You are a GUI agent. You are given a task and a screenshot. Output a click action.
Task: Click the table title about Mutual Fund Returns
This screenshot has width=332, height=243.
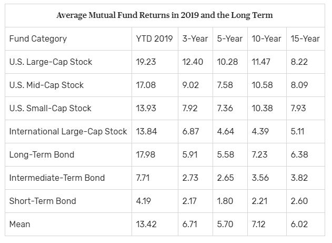pyautogui.click(x=164, y=15)
